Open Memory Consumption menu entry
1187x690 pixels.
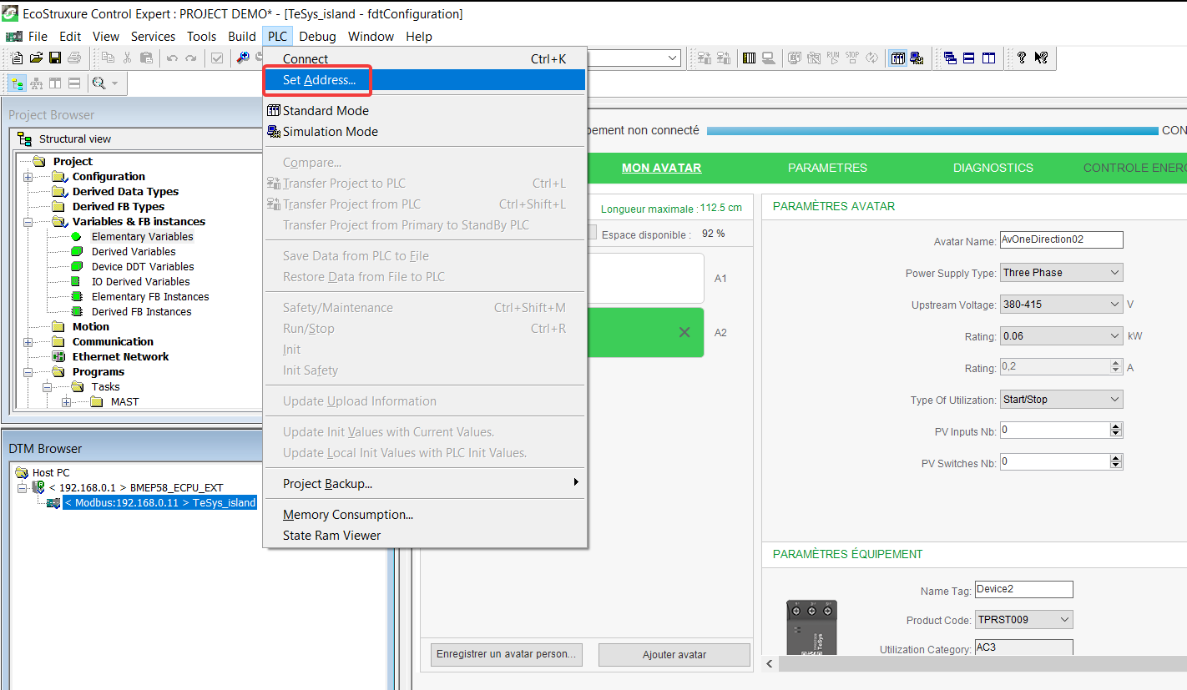425,515
